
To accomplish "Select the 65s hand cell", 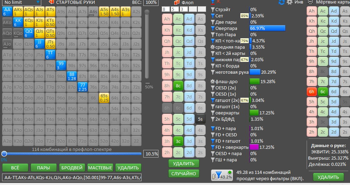I will tap(104, 98).
